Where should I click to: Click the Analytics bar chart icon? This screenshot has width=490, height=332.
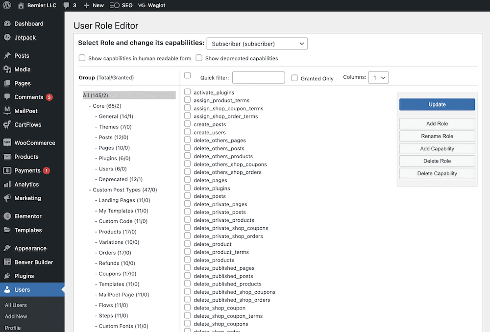click(x=7, y=184)
